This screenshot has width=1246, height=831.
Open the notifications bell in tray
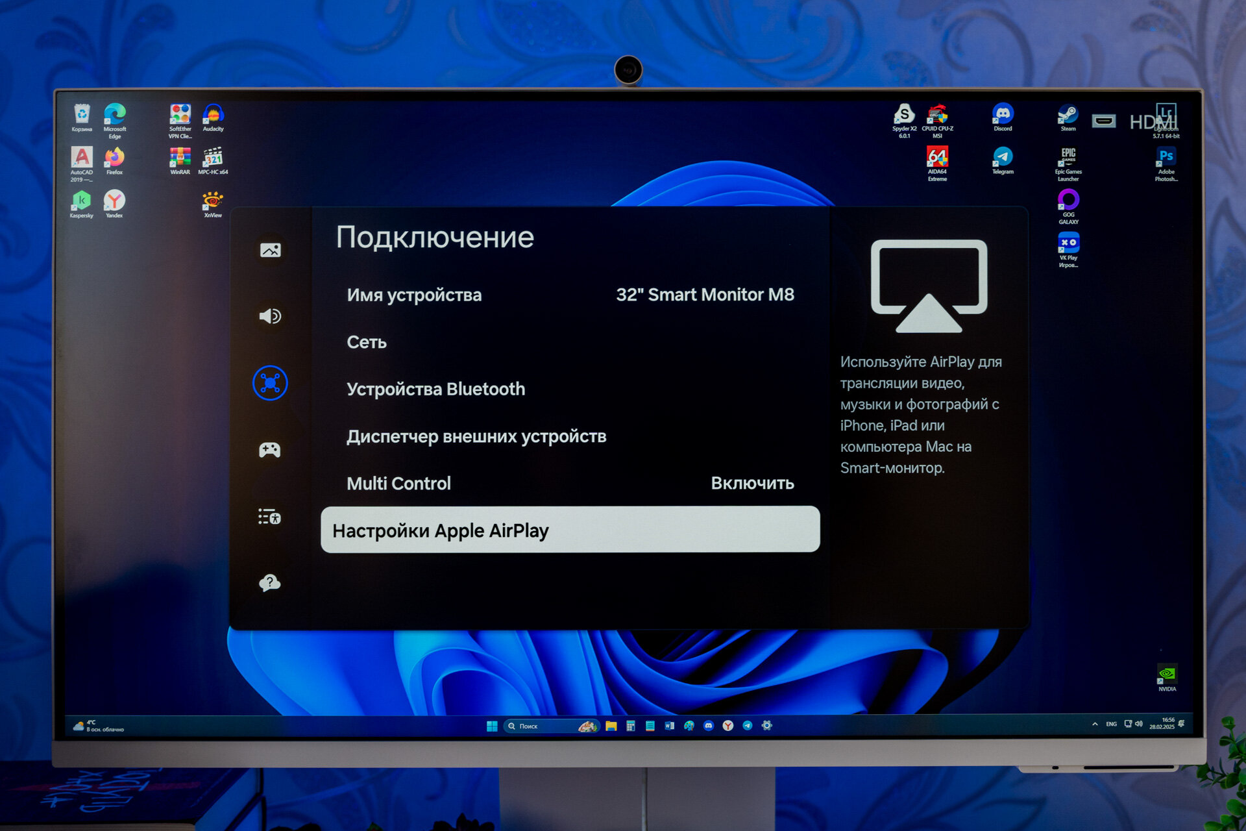click(x=1182, y=723)
